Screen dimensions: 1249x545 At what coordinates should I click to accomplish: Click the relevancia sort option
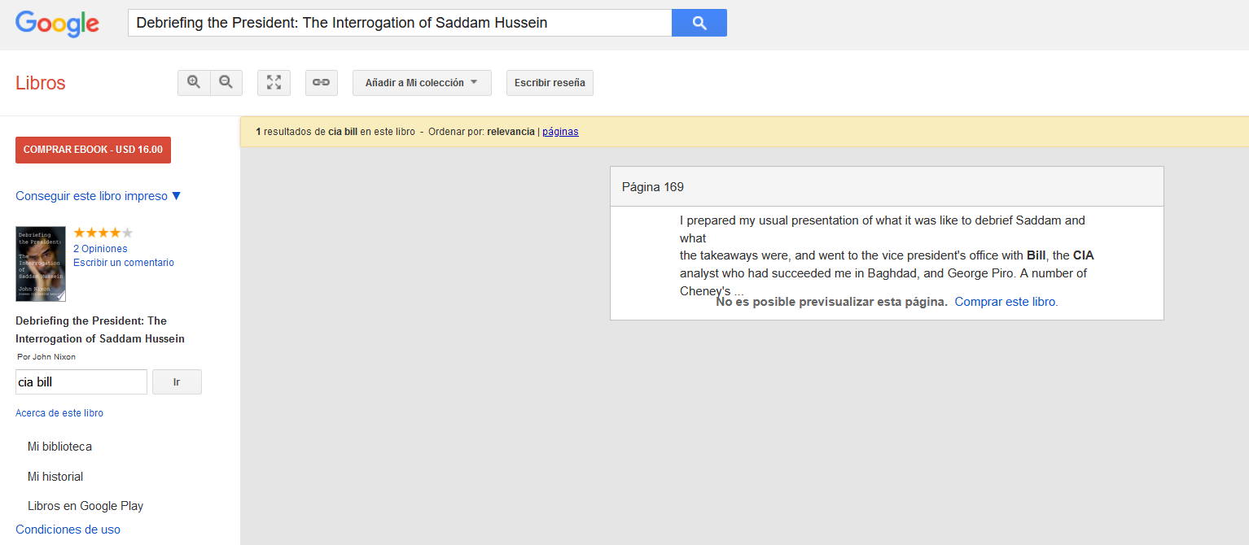point(511,132)
